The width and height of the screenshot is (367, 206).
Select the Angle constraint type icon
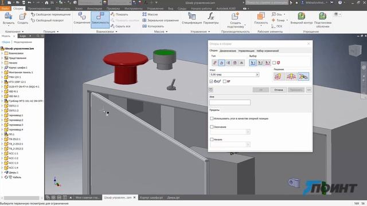click(x=221, y=63)
